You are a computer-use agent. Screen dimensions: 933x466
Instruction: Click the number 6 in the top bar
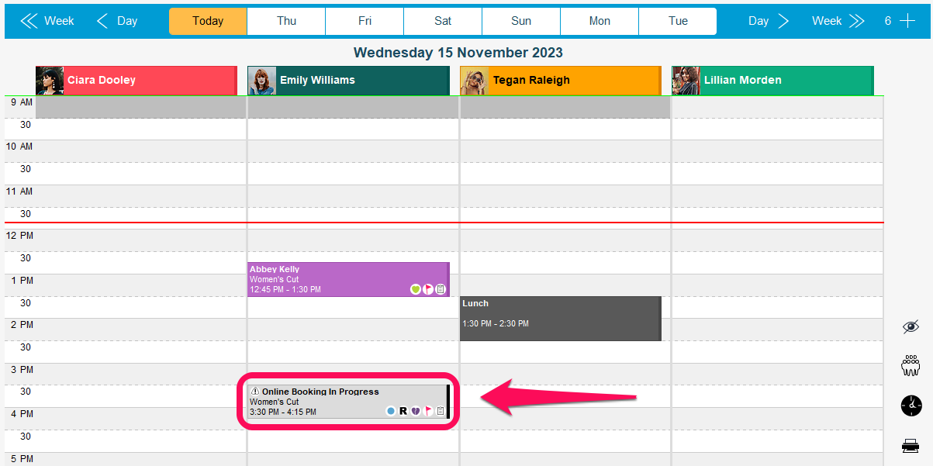coord(888,21)
